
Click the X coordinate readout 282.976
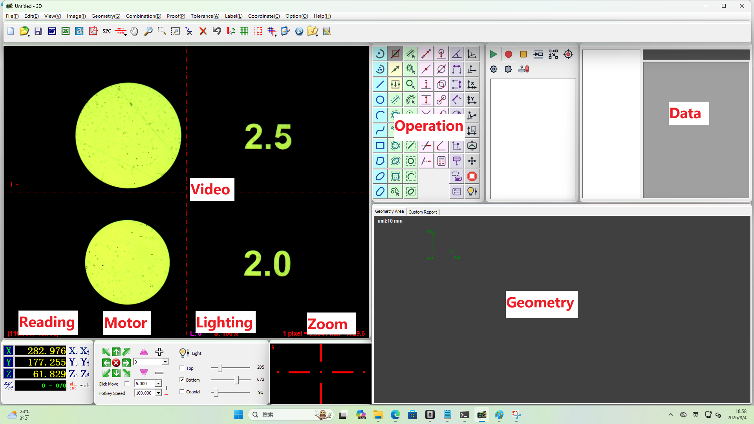41,351
